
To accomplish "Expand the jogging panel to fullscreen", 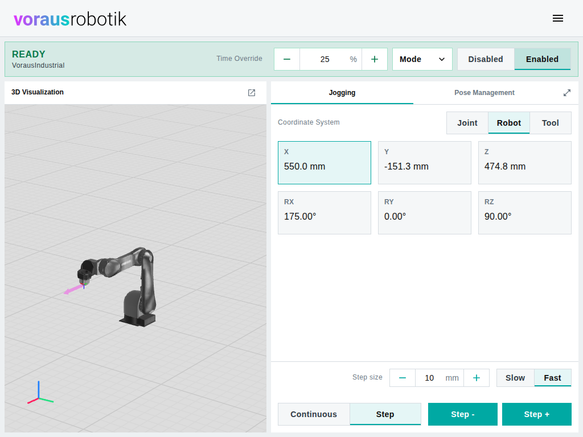I will tap(566, 93).
